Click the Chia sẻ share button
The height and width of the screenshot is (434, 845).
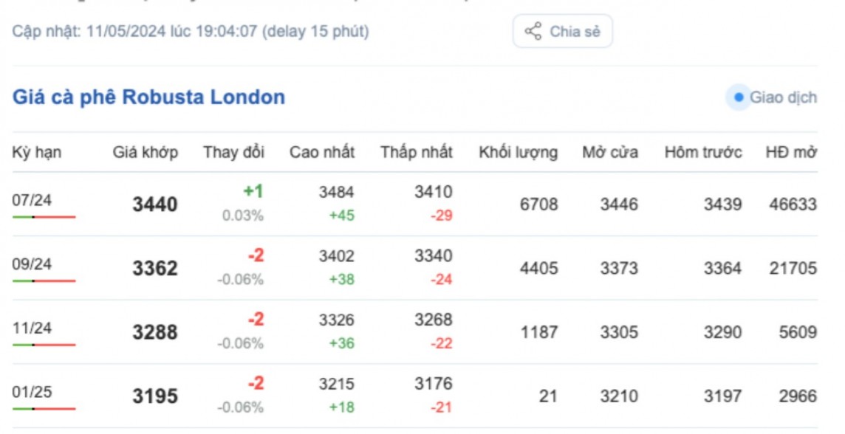coord(562,32)
